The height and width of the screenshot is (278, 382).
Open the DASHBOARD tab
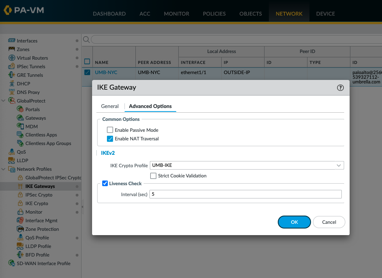click(109, 14)
